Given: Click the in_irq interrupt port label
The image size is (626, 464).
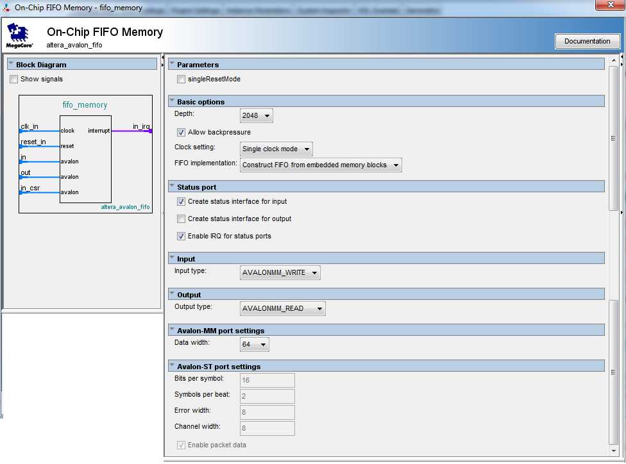Looking at the screenshot, I should [x=141, y=126].
